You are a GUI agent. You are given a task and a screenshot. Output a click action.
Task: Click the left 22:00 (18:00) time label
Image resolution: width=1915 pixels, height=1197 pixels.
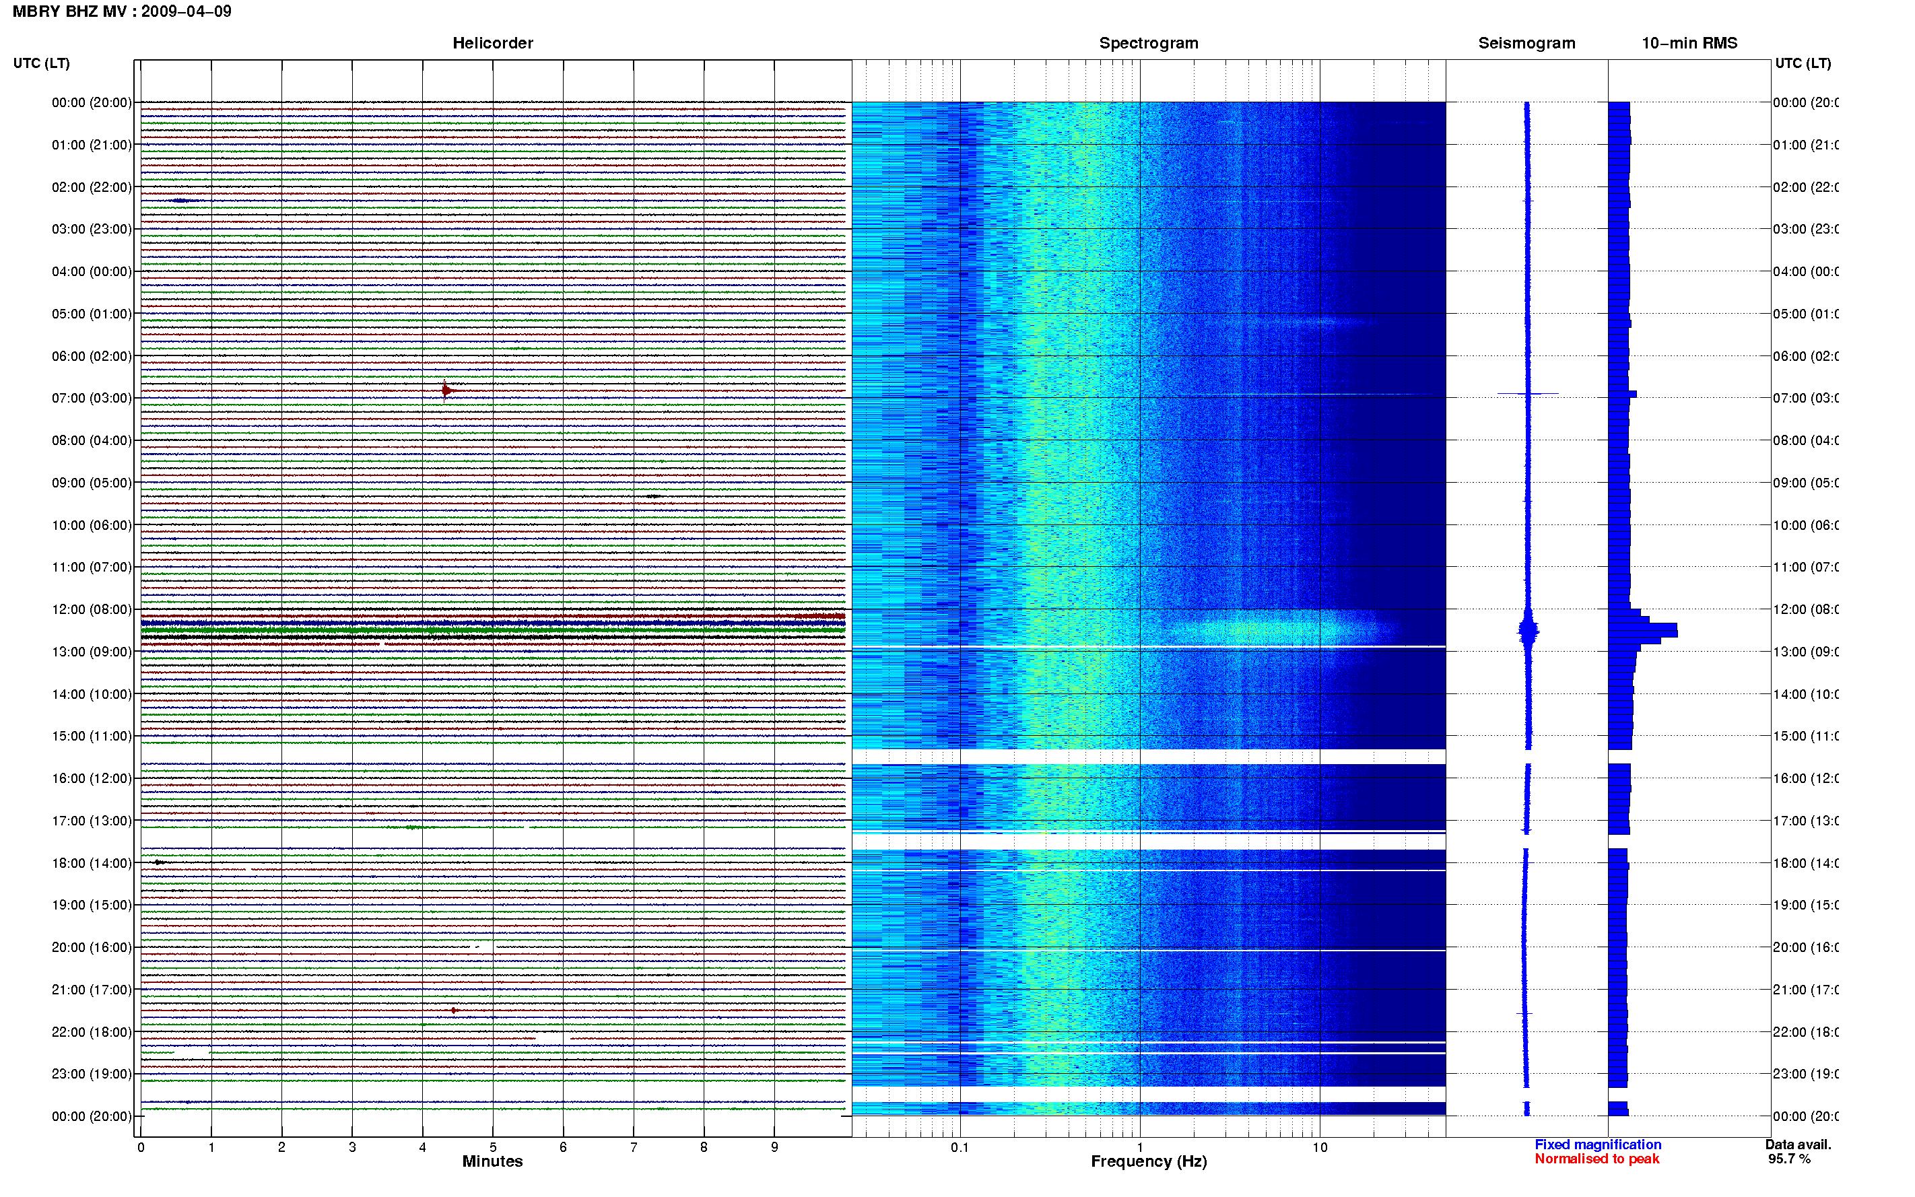[x=92, y=1032]
